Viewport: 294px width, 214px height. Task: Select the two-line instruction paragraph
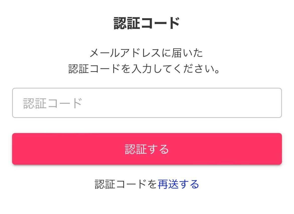tap(144, 61)
